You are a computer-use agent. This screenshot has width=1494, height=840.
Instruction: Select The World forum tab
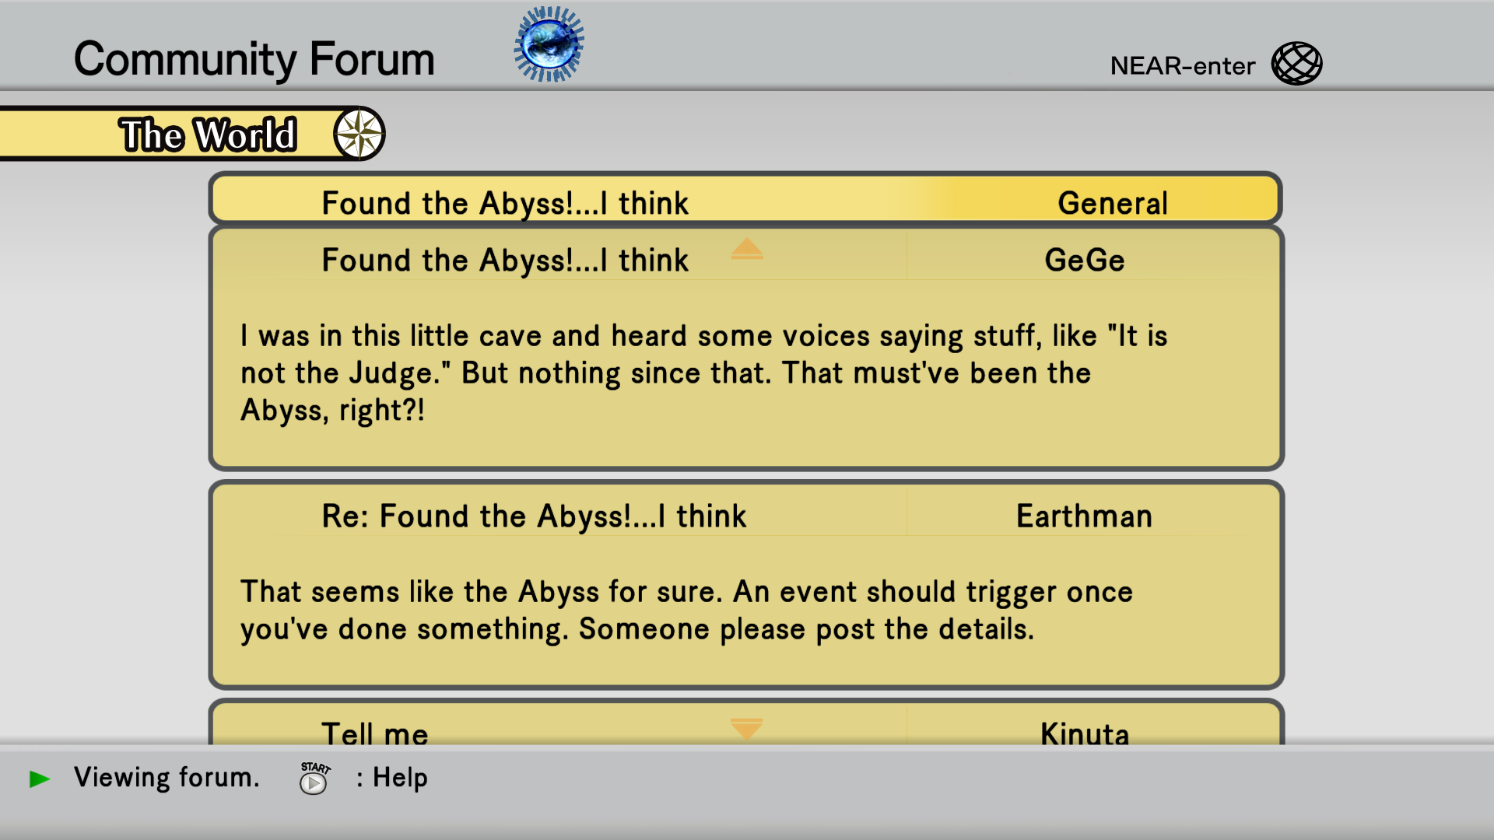tap(208, 135)
